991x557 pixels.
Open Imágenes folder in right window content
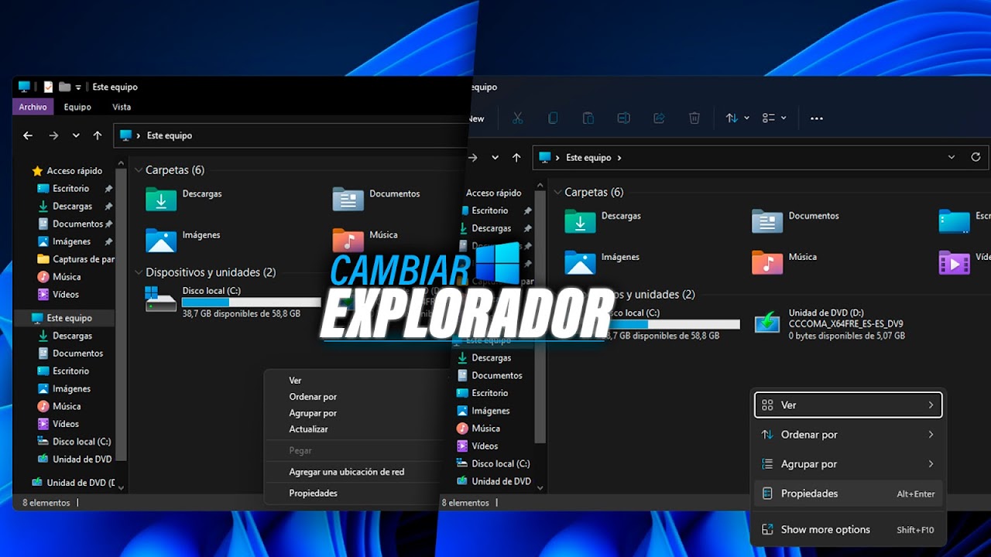click(x=602, y=261)
